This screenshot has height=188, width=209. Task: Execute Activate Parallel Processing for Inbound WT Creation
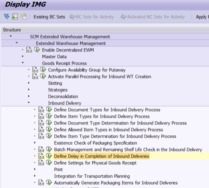click(x=43, y=76)
